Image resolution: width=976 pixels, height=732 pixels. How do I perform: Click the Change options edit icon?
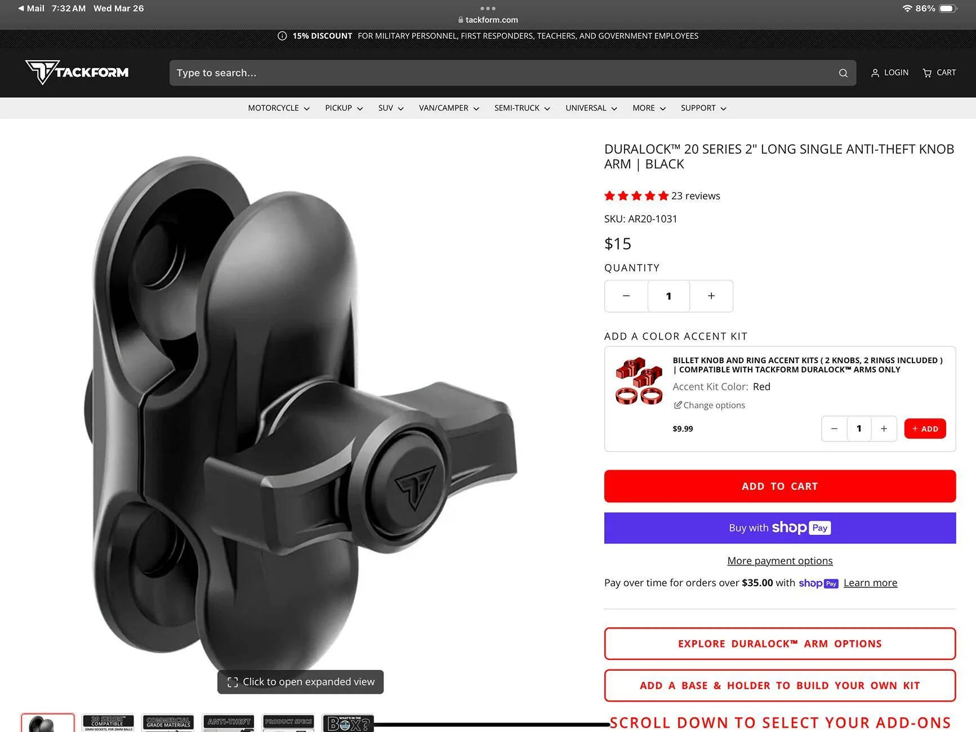tap(678, 405)
